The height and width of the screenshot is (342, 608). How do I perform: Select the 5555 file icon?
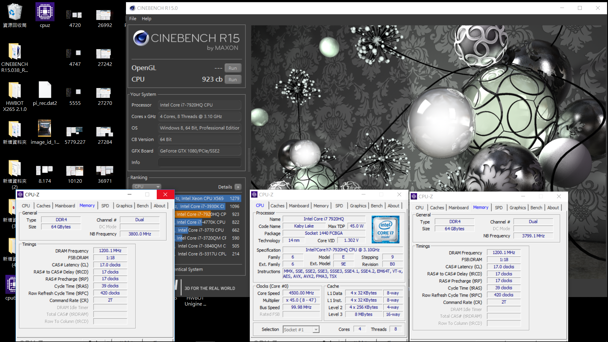coord(75,97)
